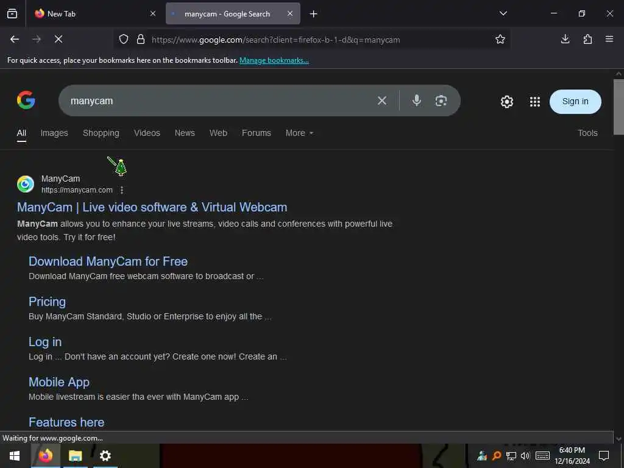
Task: Open Firefox View tab list icon
Action: (x=12, y=13)
